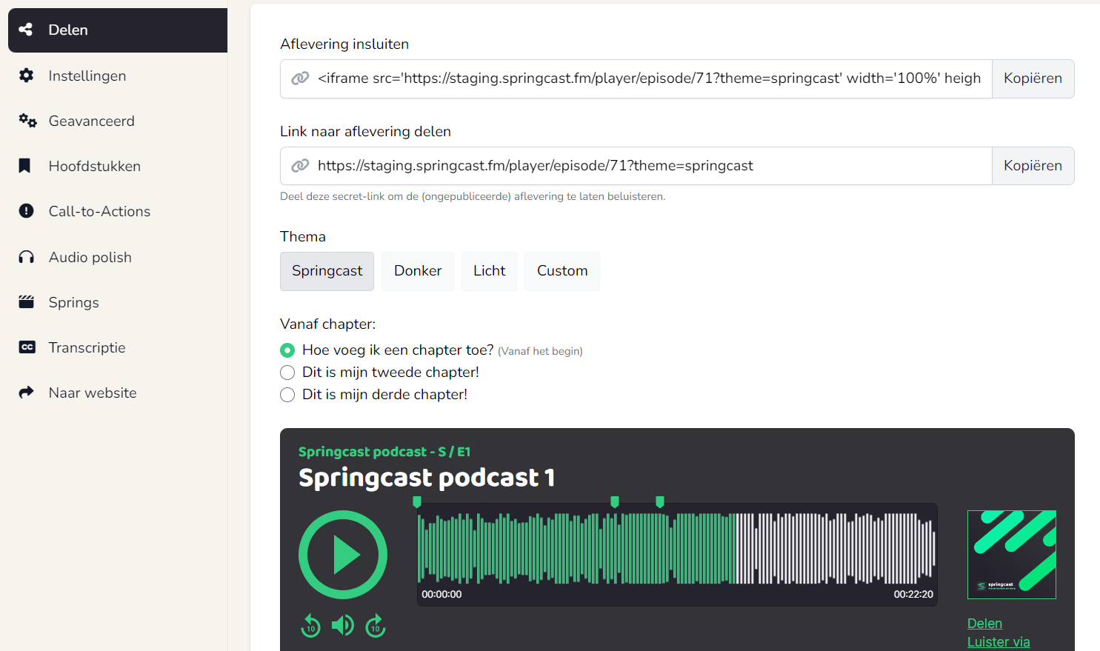Click the second chapter marker on waveform
Viewport: 1100px width, 651px height.
(614, 502)
